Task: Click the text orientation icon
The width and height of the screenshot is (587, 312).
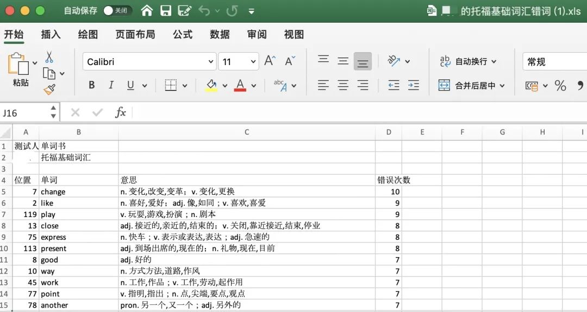Action: [394, 61]
